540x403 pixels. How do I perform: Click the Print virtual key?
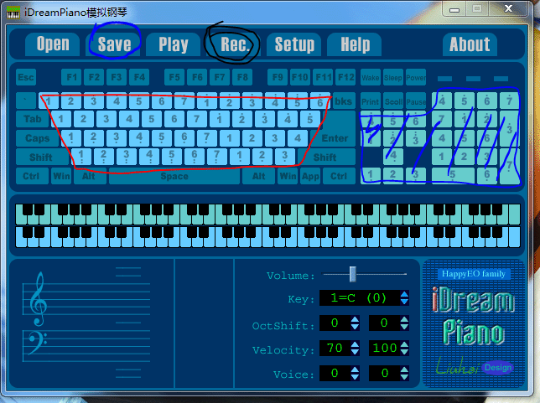tap(371, 101)
